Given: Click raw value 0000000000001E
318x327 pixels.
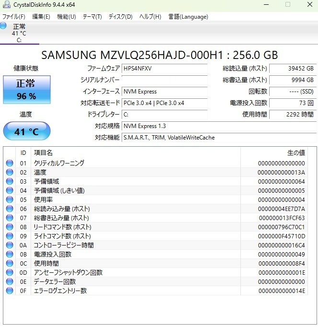Looking at the screenshot, I should (282, 272).
